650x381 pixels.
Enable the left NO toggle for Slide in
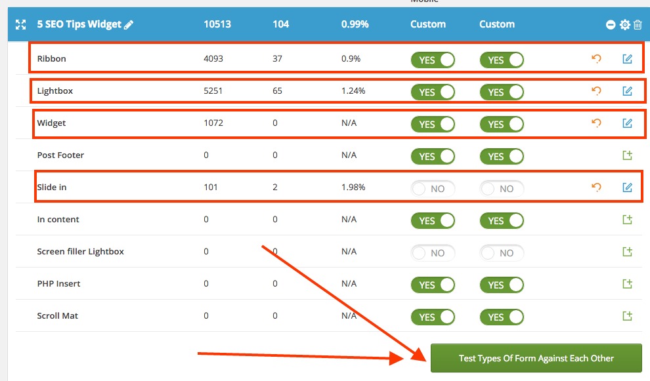(x=433, y=188)
